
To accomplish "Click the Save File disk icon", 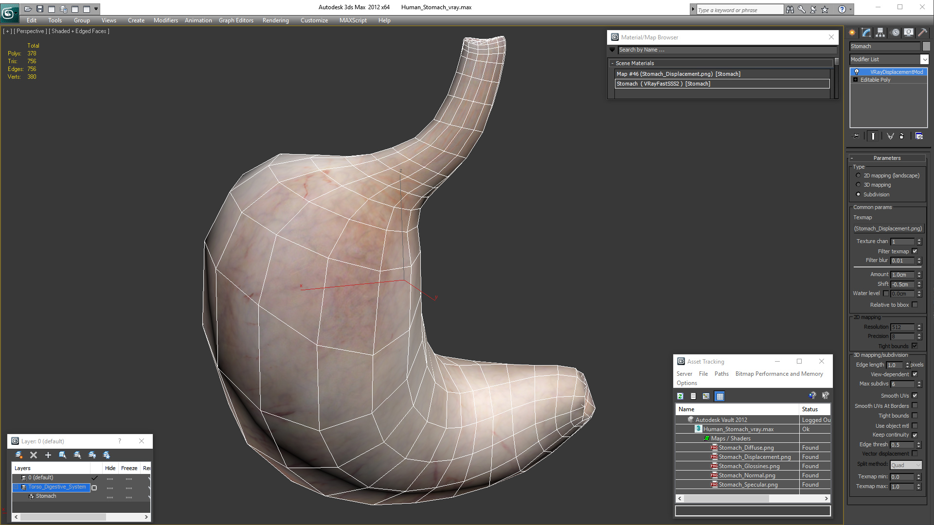I will click(40, 9).
